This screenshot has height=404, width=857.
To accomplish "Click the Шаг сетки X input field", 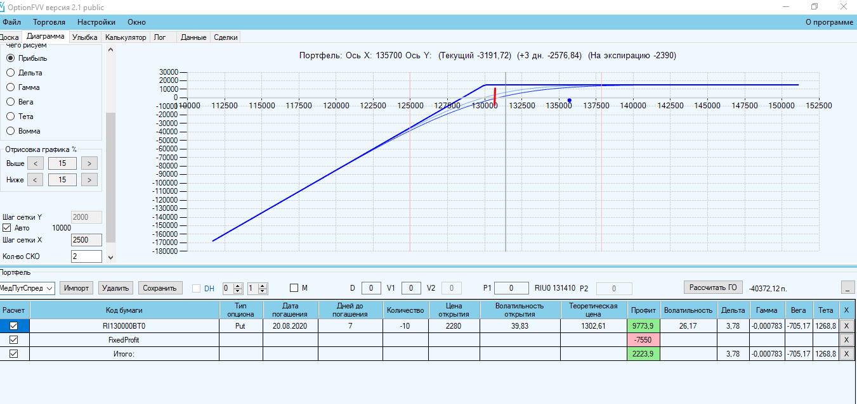I will coord(87,240).
